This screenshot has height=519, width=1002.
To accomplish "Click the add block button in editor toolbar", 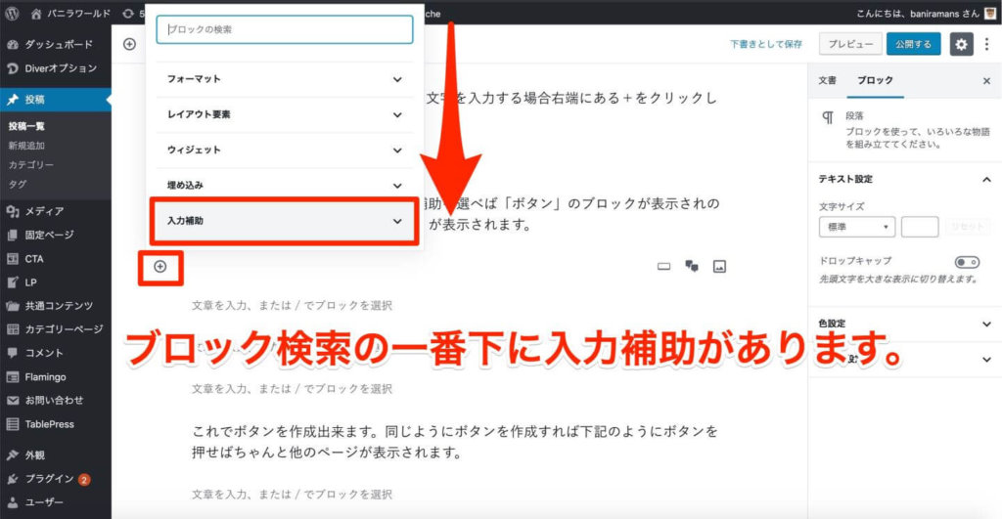I will 130,44.
